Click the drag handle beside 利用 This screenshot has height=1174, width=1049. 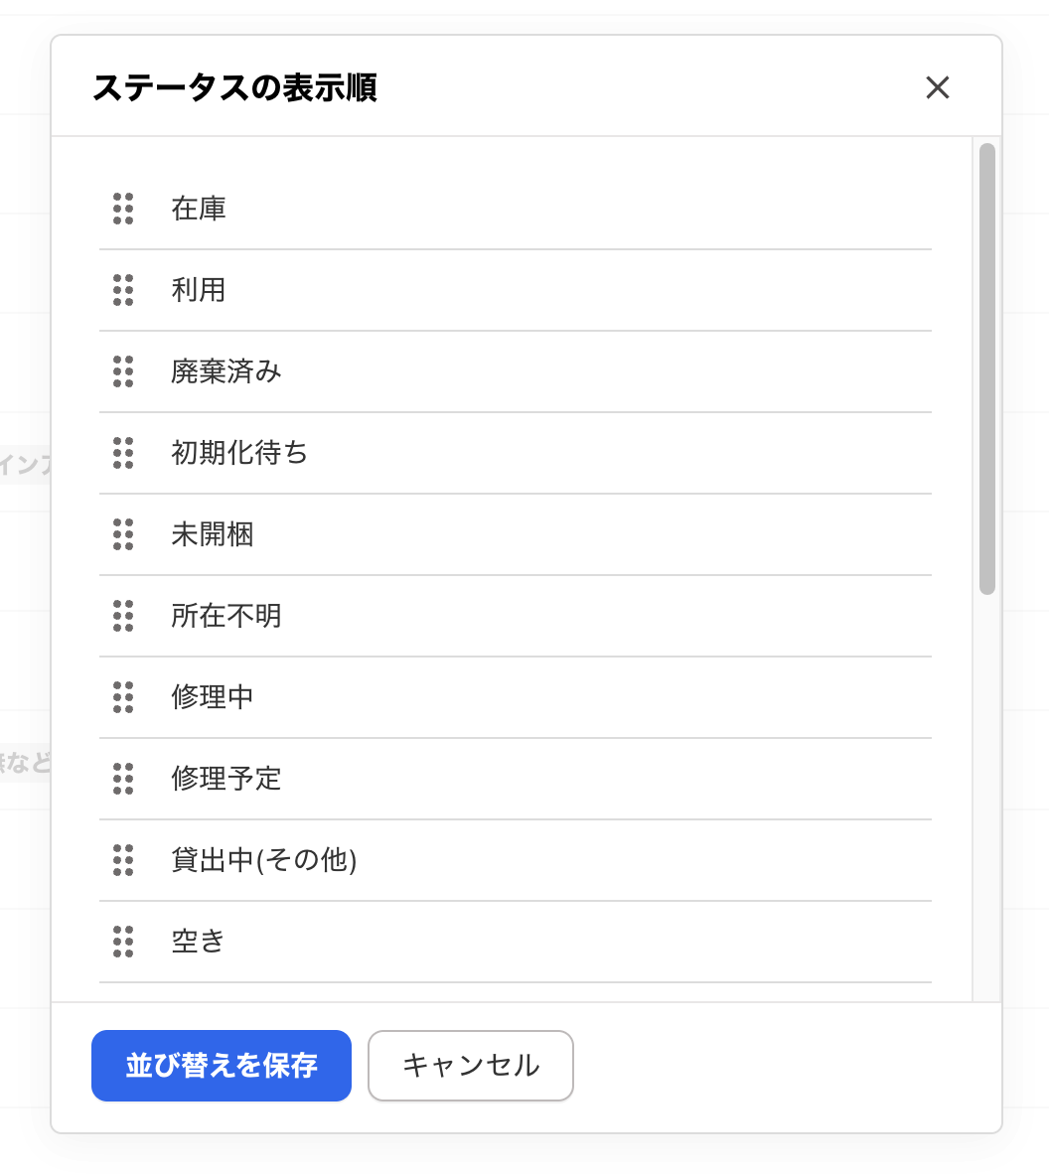point(123,290)
